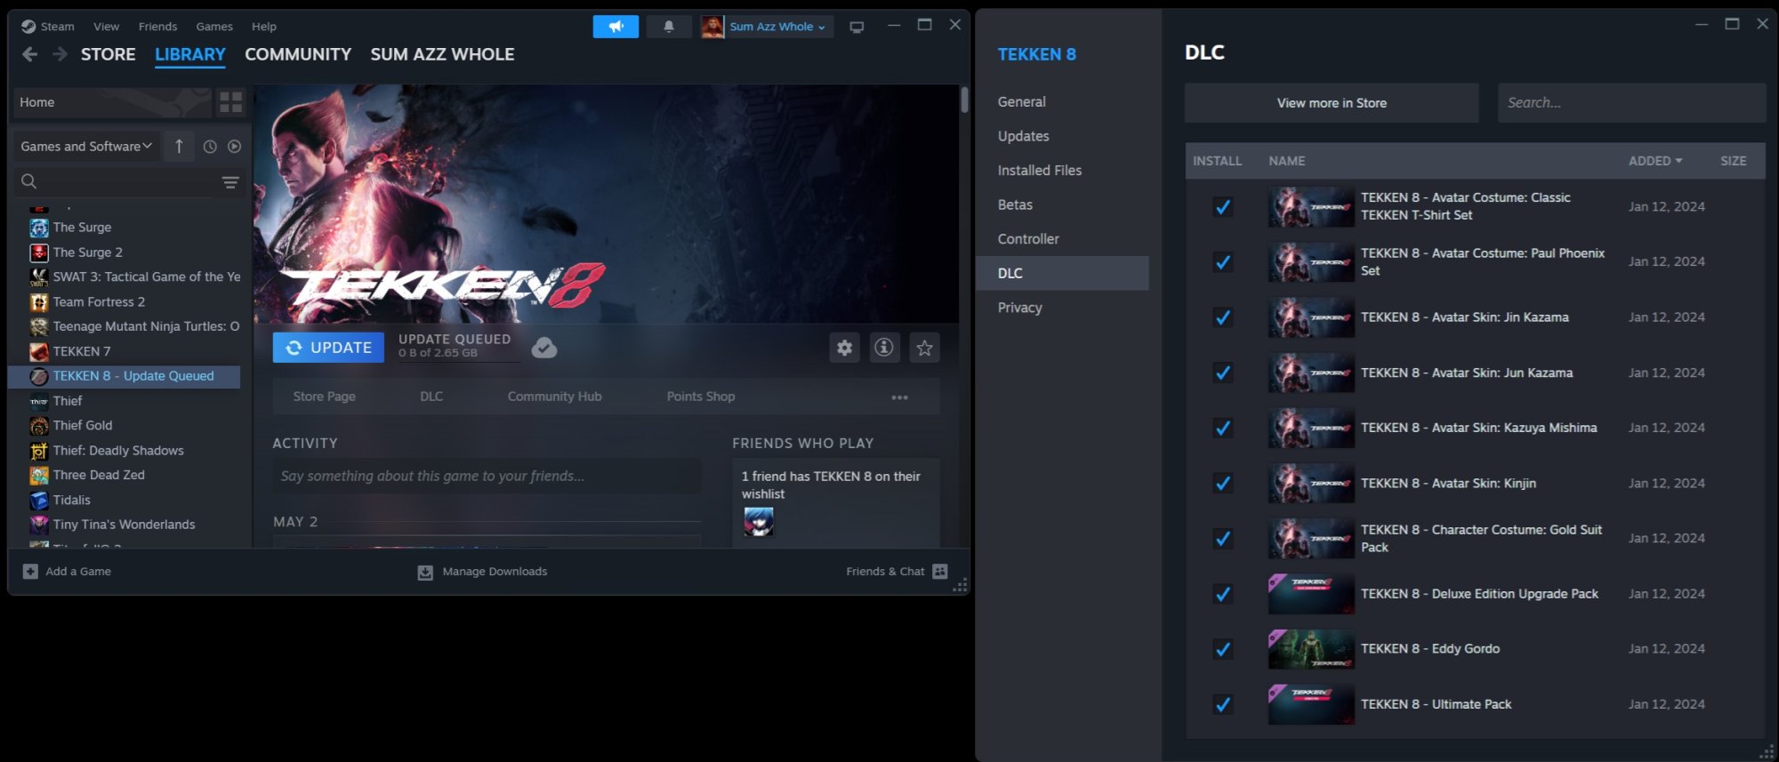The width and height of the screenshot is (1779, 762).
Task: Click Add a Game button
Action: click(x=68, y=572)
